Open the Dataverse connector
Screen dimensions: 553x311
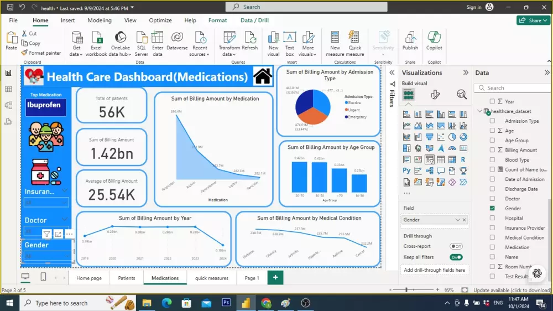(177, 41)
